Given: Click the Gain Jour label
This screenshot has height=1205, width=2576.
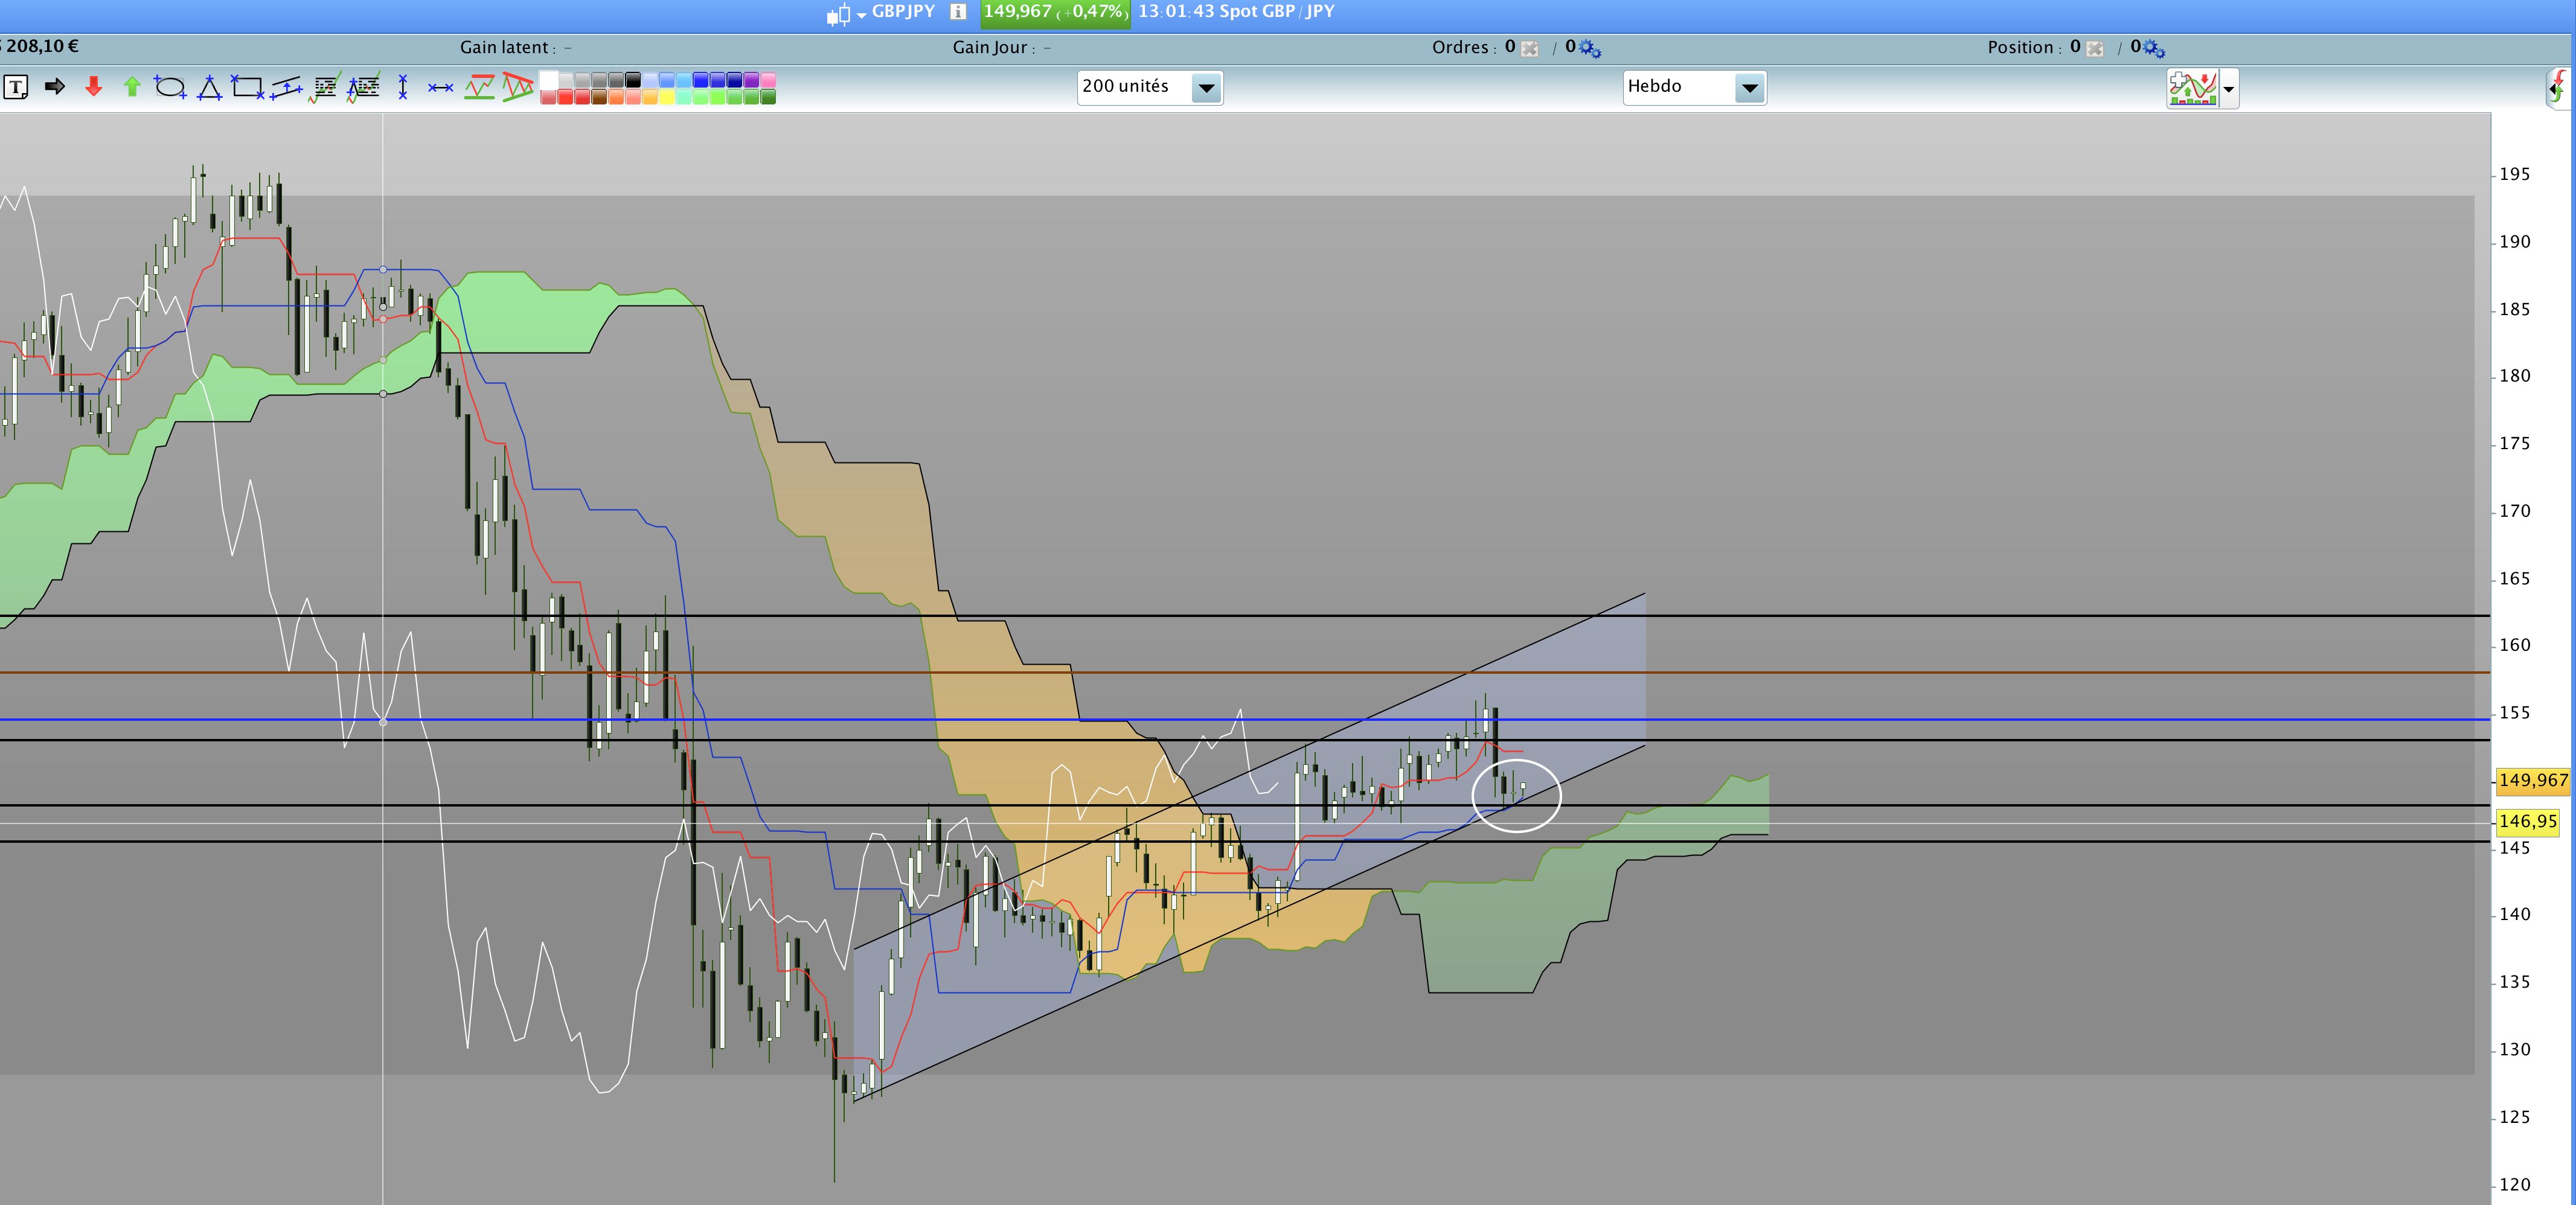Looking at the screenshot, I should (990, 48).
